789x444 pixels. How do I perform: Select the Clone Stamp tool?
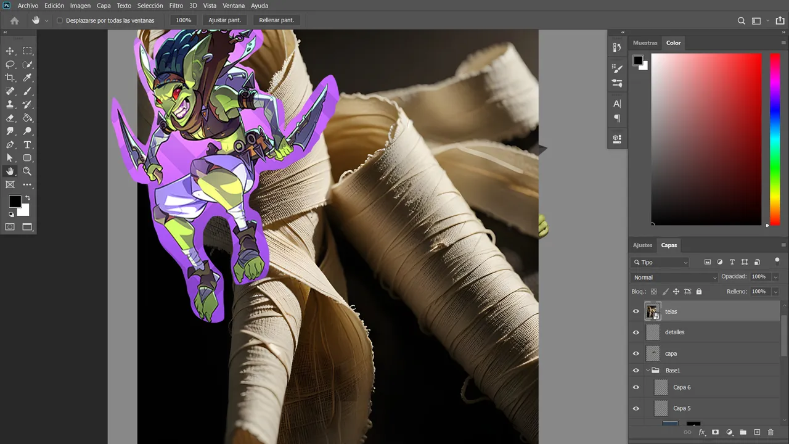(10, 105)
